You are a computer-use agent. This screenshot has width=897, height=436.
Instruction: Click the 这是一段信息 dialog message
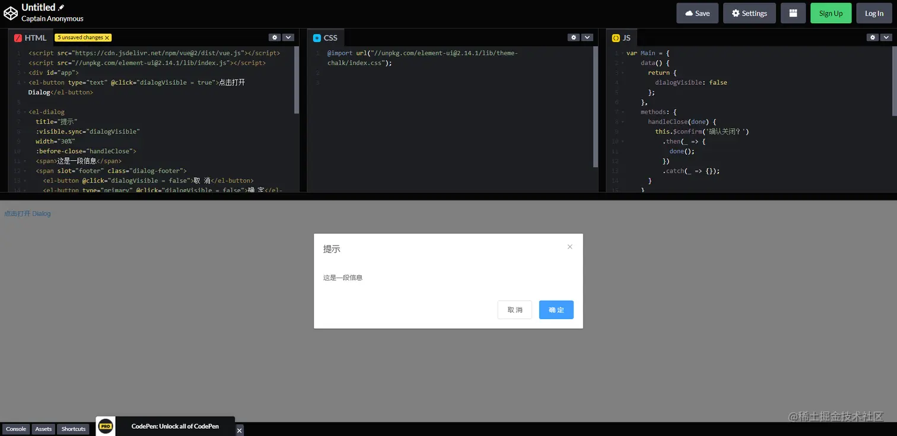click(x=343, y=278)
